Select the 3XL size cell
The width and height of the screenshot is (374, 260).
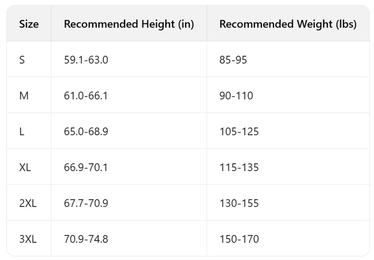click(27, 239)
